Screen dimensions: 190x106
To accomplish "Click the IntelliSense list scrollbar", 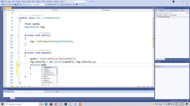I will 57,74.
